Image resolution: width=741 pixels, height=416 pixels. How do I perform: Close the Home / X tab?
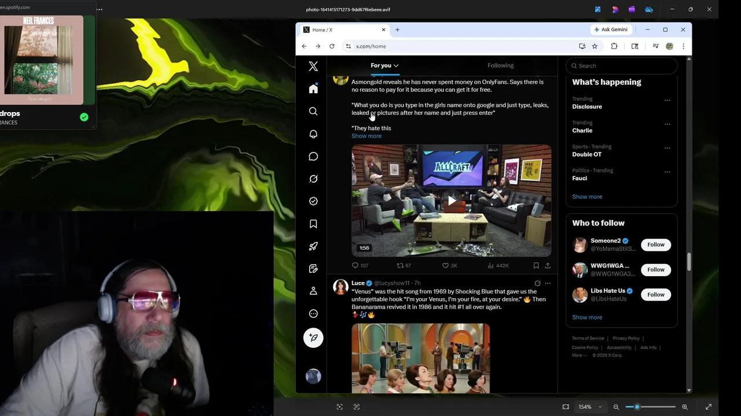[383, 29]
